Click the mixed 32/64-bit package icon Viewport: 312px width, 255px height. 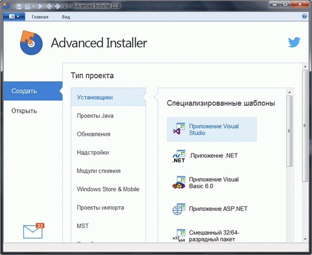point(179,235)
